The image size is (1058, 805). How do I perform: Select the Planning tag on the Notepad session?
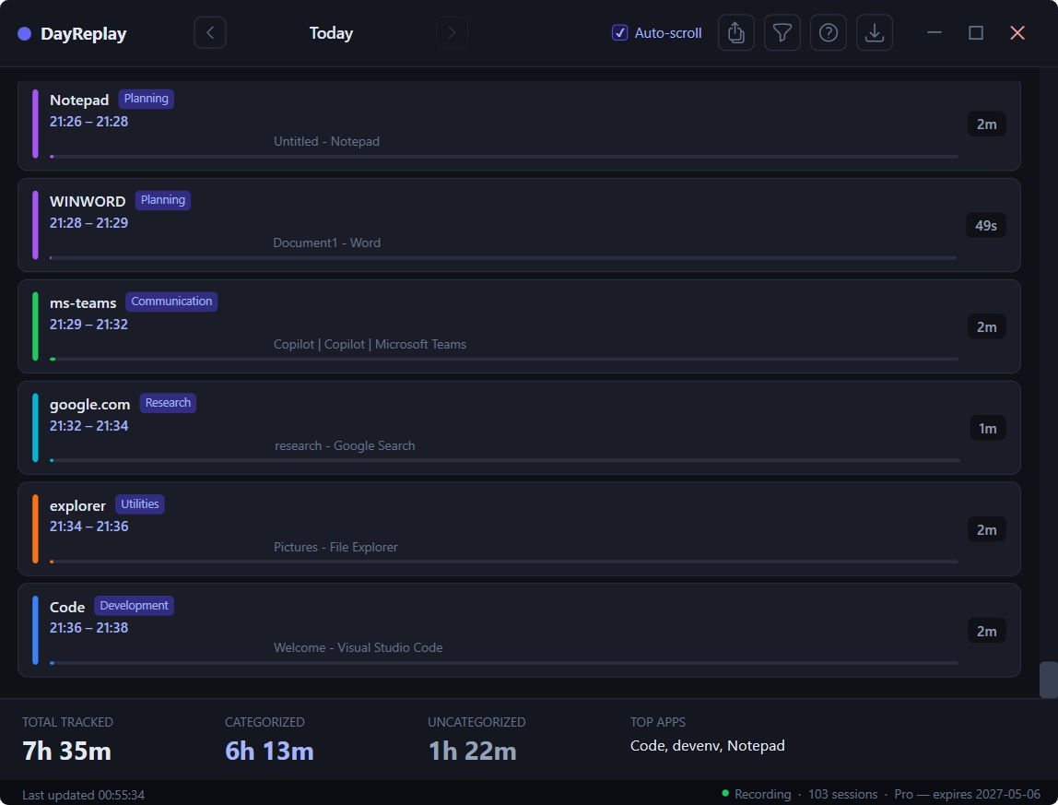tap(146, 99)
